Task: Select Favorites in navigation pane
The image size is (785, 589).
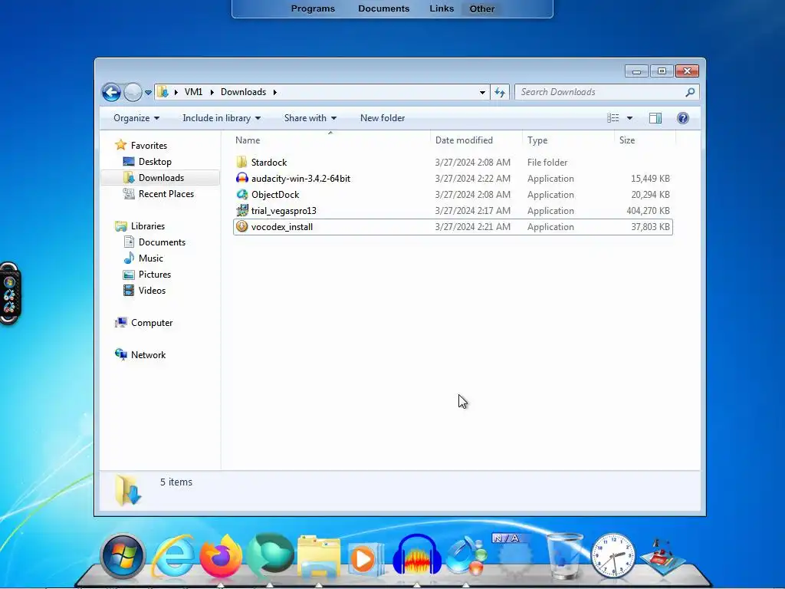Action: point(149,145)
